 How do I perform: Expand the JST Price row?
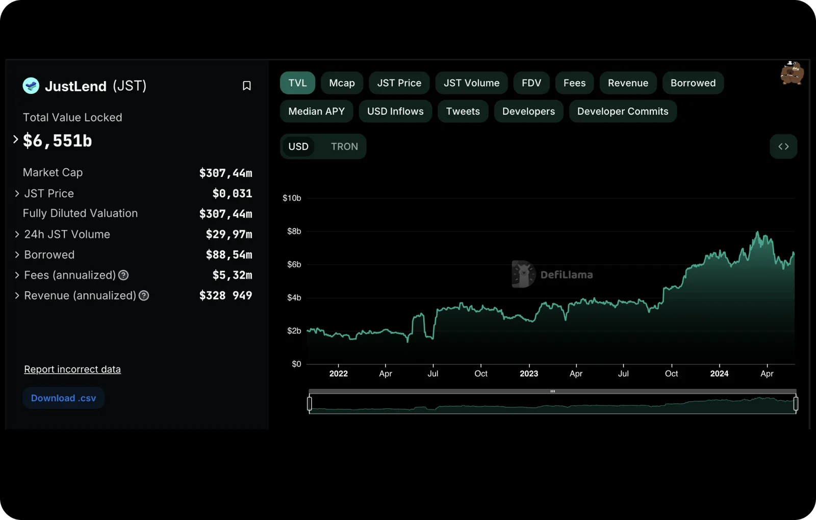[x=17, y=194]
